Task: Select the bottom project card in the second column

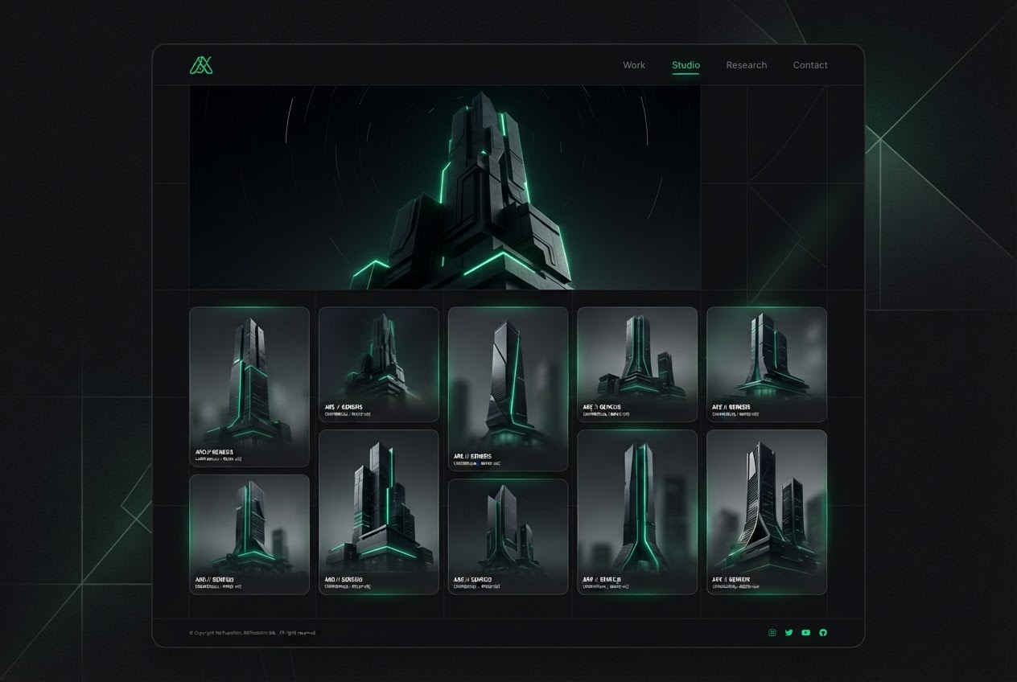Action: point(379,512)
